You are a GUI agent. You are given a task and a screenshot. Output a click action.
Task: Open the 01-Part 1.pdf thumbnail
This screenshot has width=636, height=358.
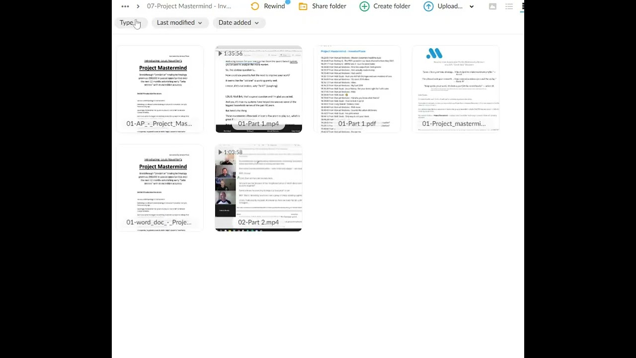pos(357,89)
